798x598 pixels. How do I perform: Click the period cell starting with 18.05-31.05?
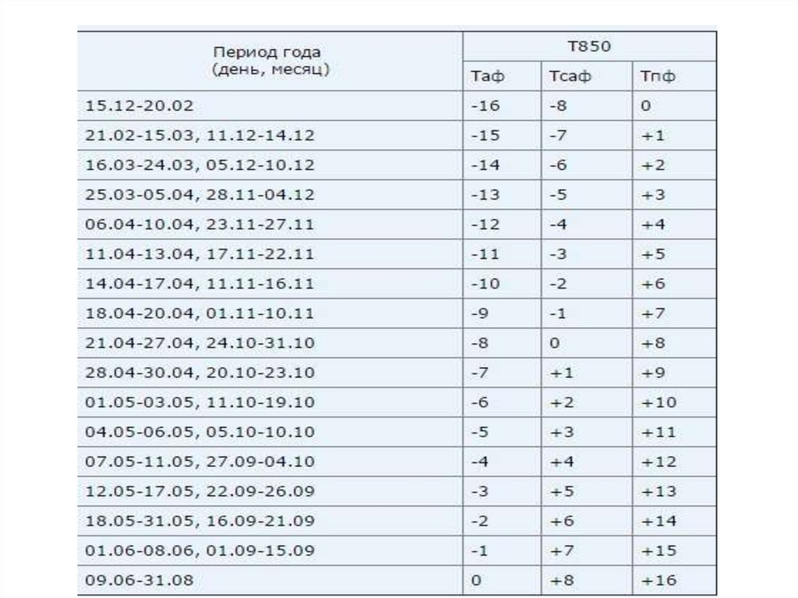[199, 521]
